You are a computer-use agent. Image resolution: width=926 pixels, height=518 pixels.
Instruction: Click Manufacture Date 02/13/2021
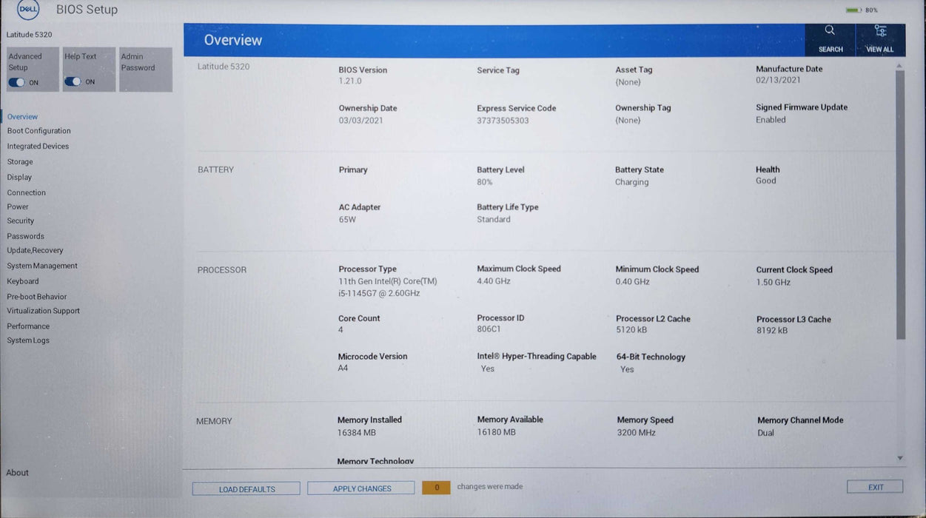click(778, 80)
